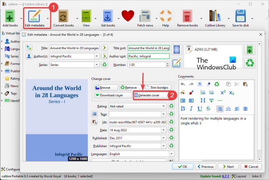Click the Download cover button
The width and height of the screenshot is (269, 180).
point(112,95)
